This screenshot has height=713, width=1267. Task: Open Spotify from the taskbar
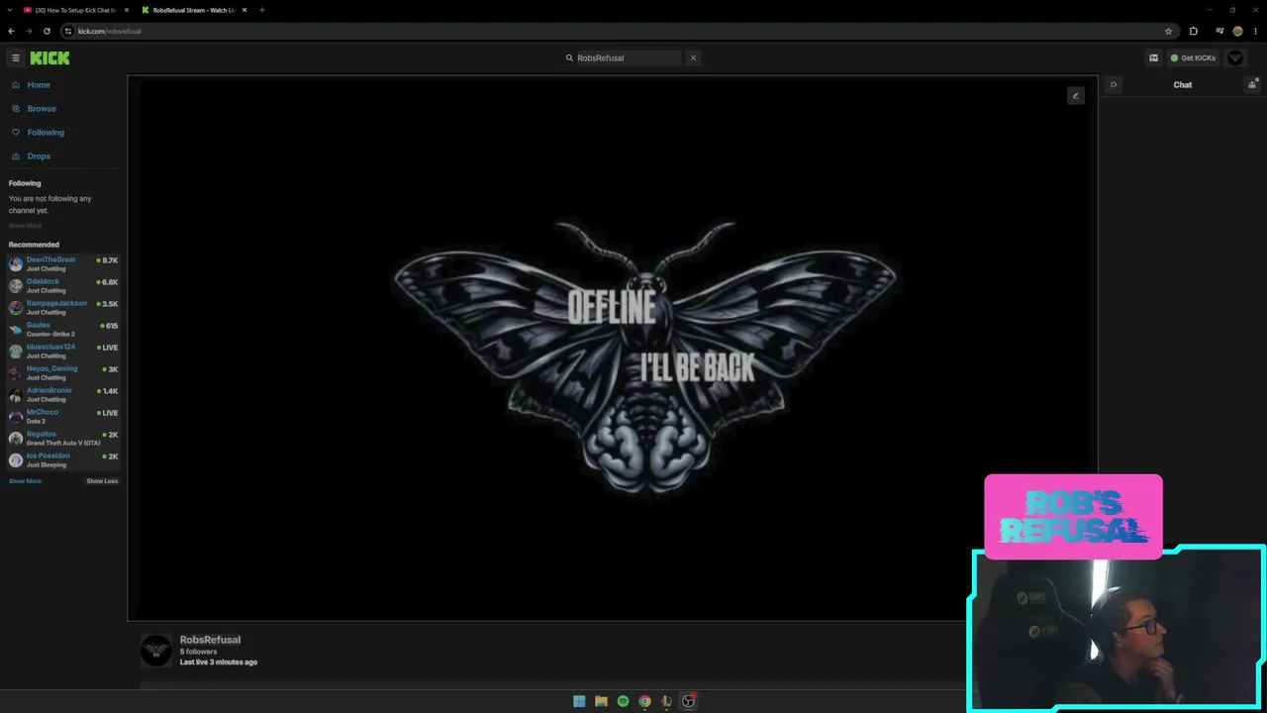pos(623,701)
